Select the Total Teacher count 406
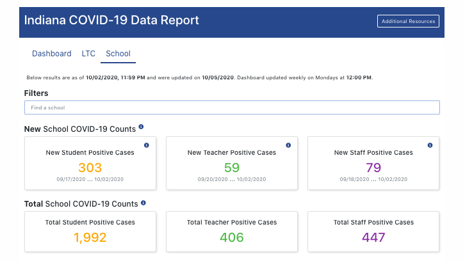The image size is (465, 261). tap(232, 237)
